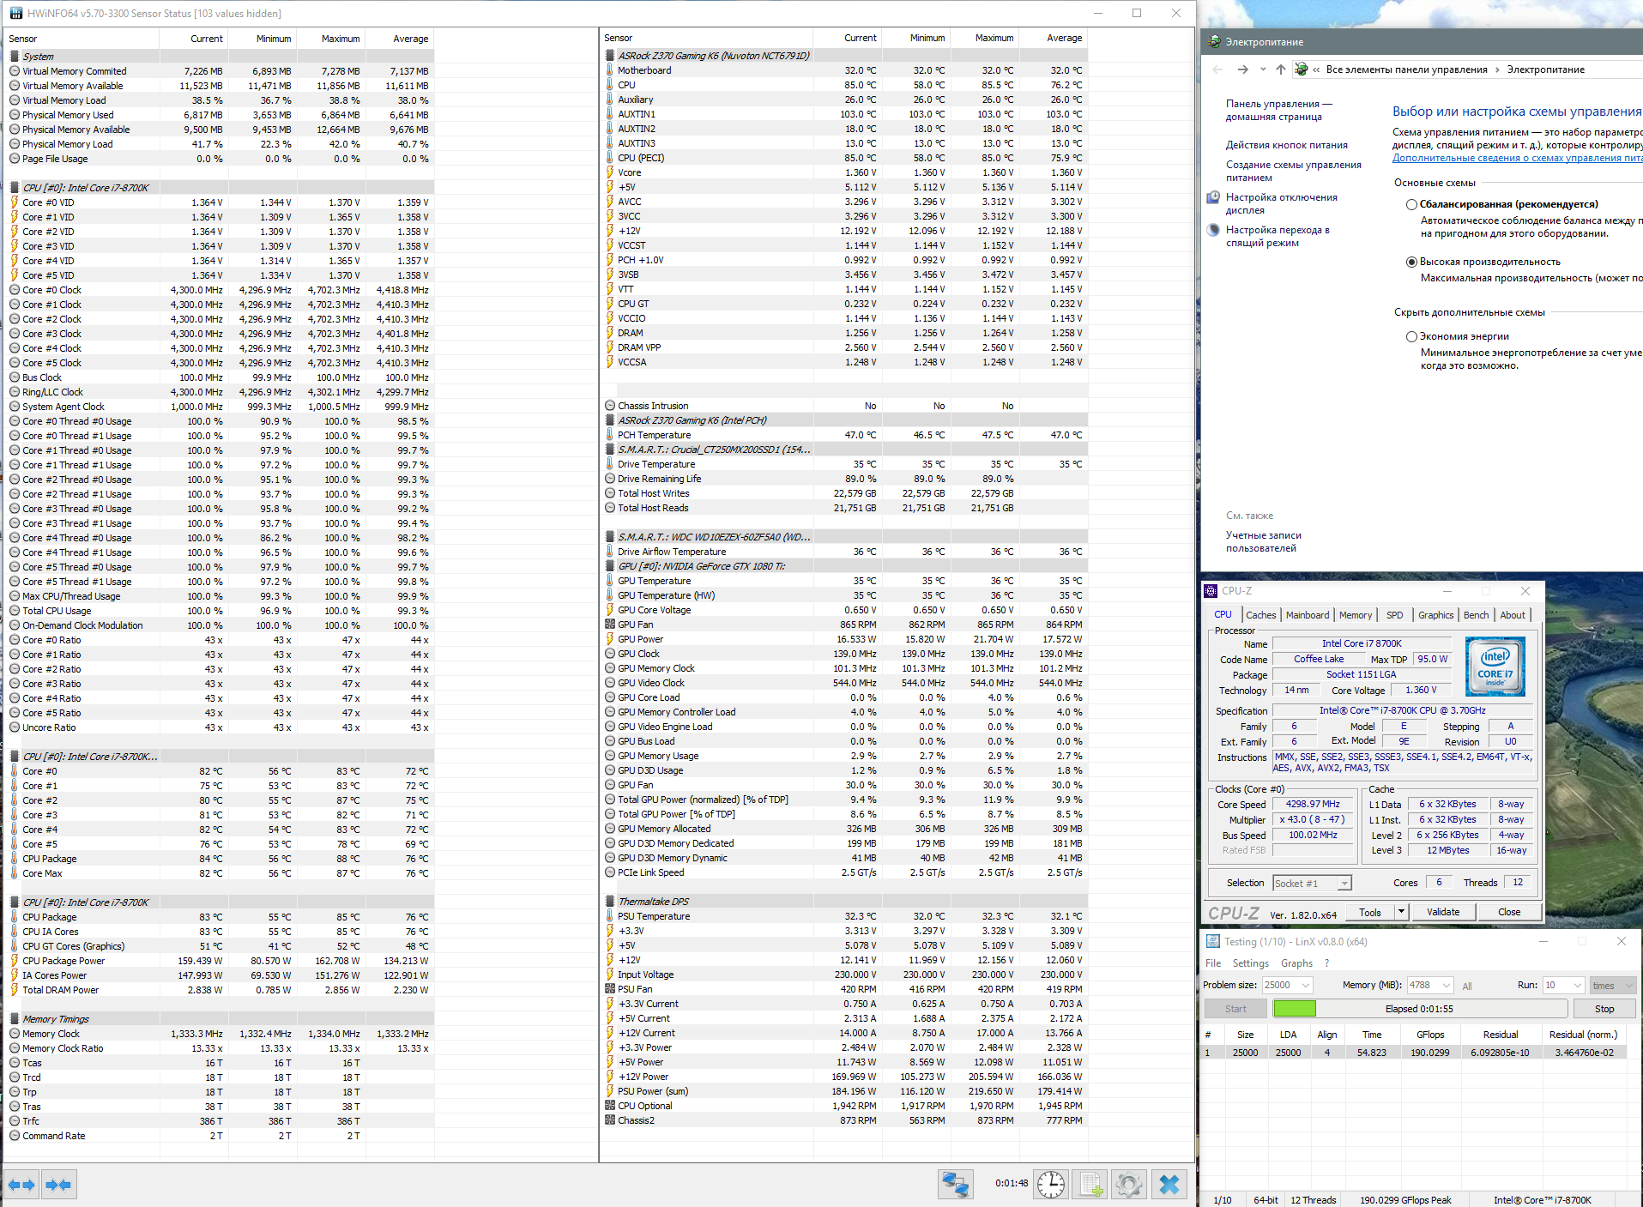Click the LinX title bar app icon
1643x1207 pixels.
1213,941
